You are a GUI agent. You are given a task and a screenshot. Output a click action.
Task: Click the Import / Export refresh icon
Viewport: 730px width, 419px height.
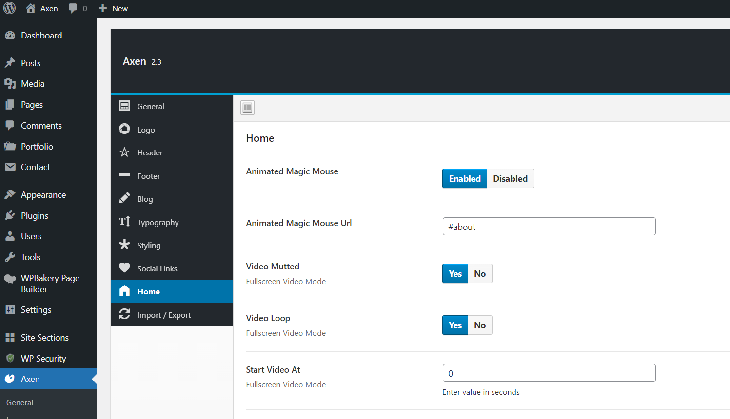125,314
